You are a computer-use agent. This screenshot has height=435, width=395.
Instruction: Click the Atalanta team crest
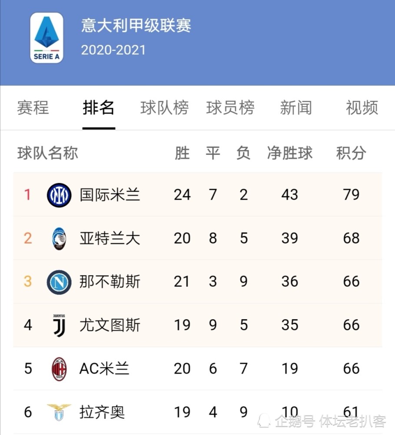(59, 238)
